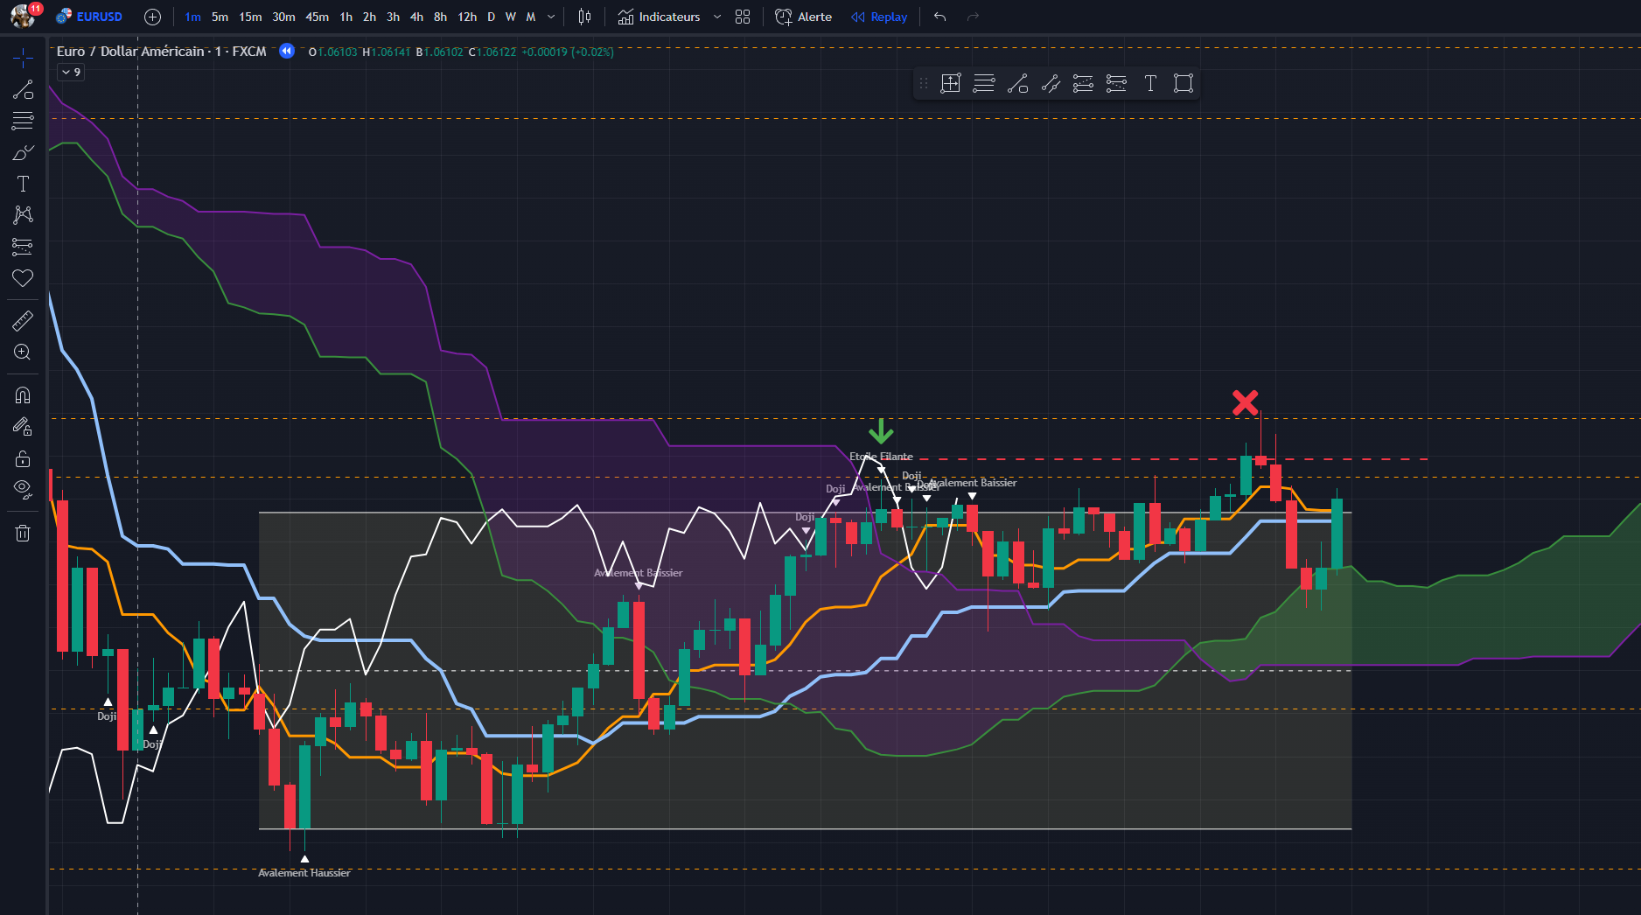Image resolution: width=1641 pixels, height=915 pixels.
Task: Toggle hide all drawings eye icon
Action: 23,489
